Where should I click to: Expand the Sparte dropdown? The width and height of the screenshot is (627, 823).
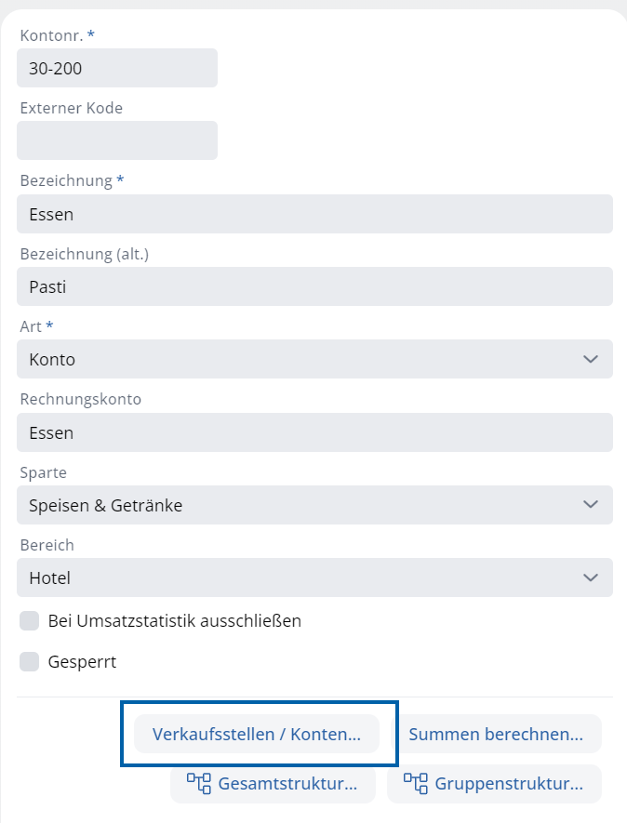[314, 505]
